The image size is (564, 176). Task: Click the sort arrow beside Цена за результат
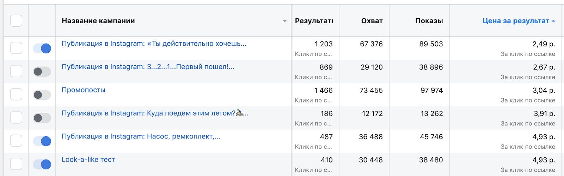coord(553,21)
